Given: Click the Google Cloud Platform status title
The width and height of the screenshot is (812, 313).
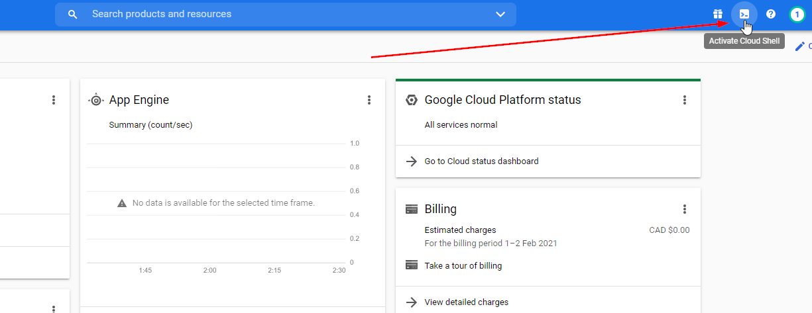Looking at the screenshot, I should click(x=502, y=100).
